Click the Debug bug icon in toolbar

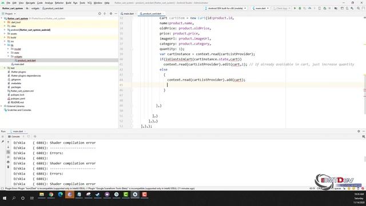pyautogui.click(x=300, y=8)
